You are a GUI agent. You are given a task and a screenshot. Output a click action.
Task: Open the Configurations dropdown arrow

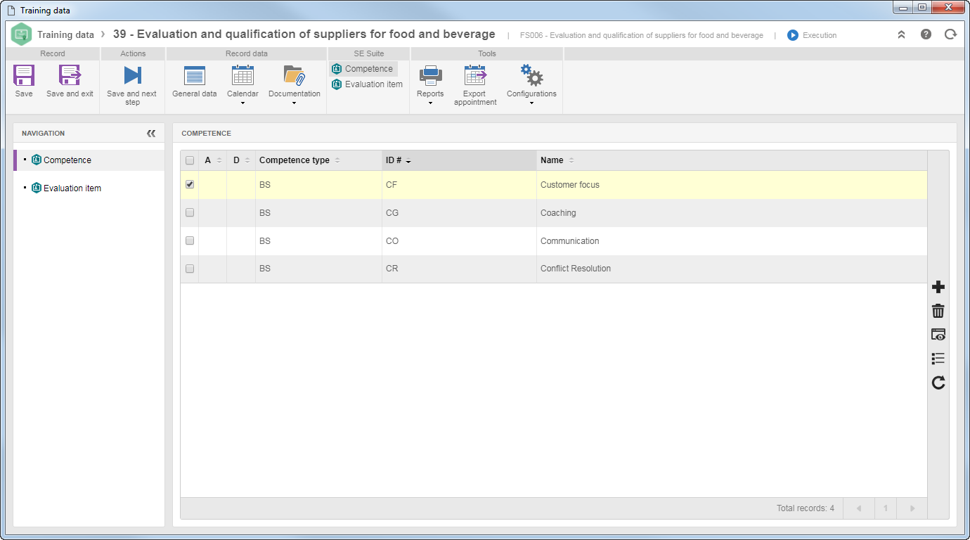531,103
